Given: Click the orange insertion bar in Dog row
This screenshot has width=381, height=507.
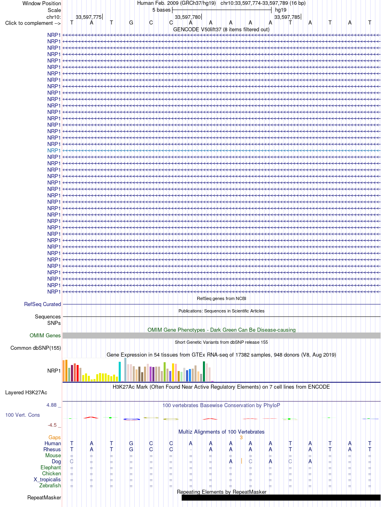Looking at the screenshot, I should click(x=241, y=461).
